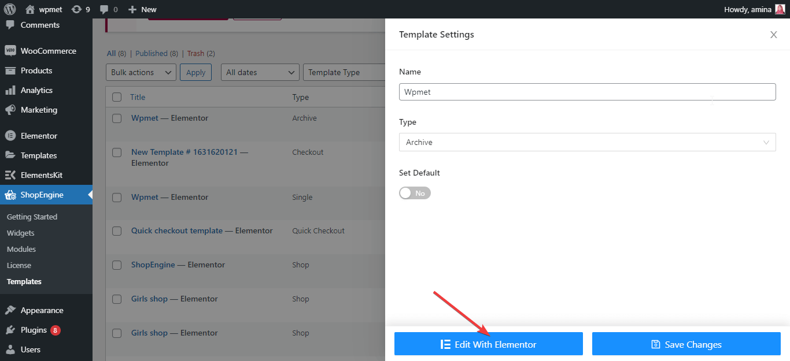Open the All dates dropdown
The height and width of the screenshot is (361, 790).
coord(260,72)
